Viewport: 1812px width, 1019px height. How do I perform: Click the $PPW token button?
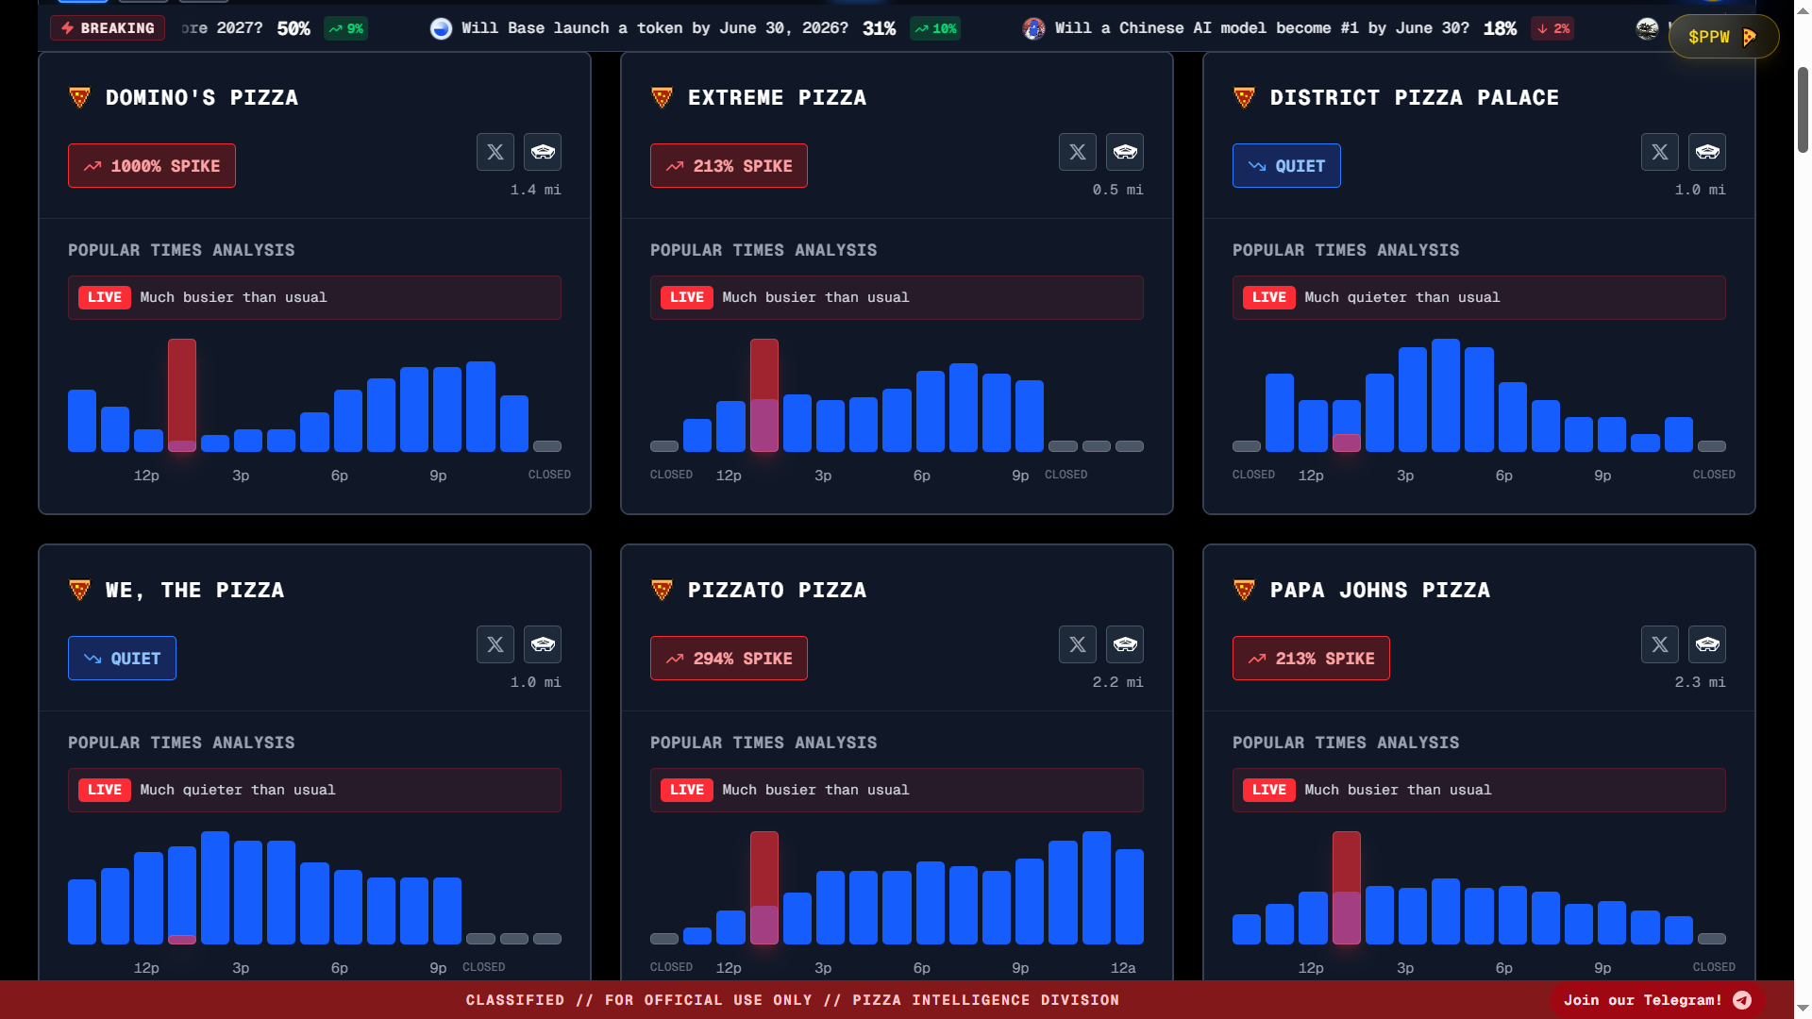click(x=1722, y=37)
